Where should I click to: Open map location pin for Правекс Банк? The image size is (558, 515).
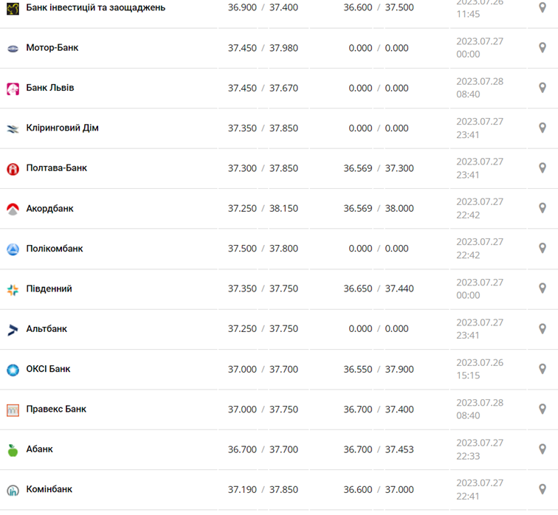pos(542,409)
